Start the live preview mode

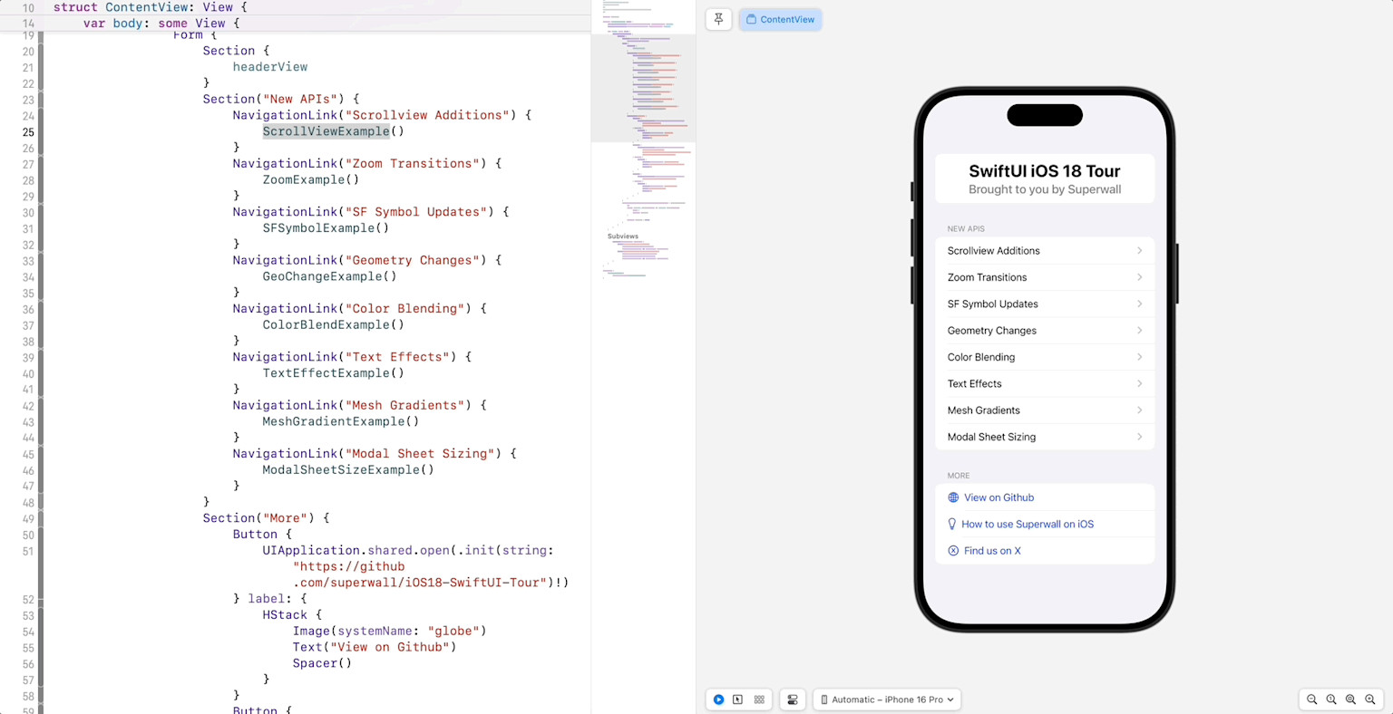(718, 700)
